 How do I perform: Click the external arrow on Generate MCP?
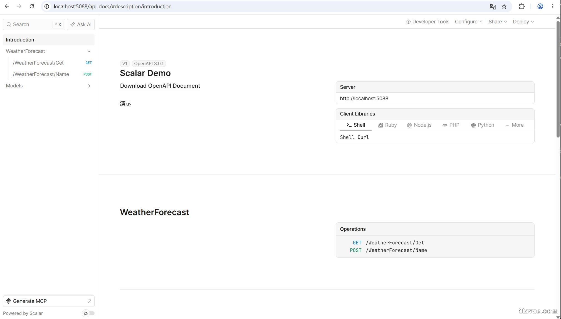click(89, 301)
